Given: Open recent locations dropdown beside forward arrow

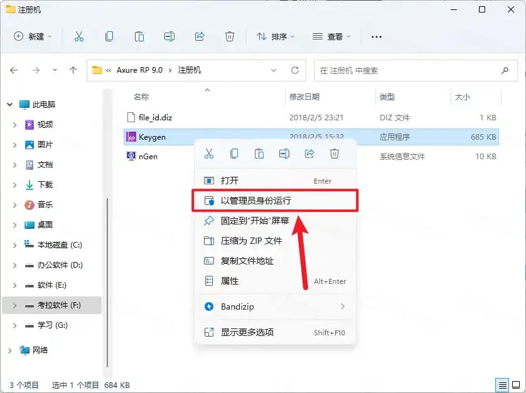Looking at the screenshot, I should coord(55,70).
